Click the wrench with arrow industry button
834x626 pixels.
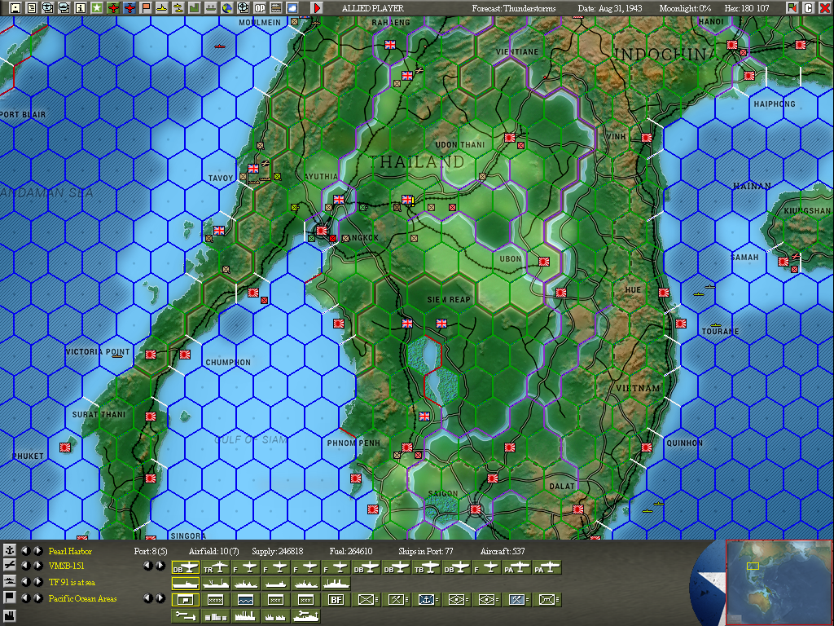186,616
